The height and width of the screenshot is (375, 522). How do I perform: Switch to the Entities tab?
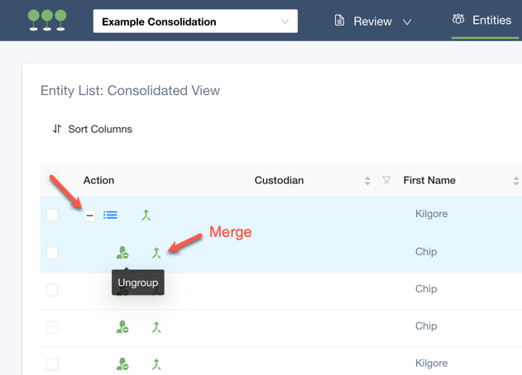482,21
